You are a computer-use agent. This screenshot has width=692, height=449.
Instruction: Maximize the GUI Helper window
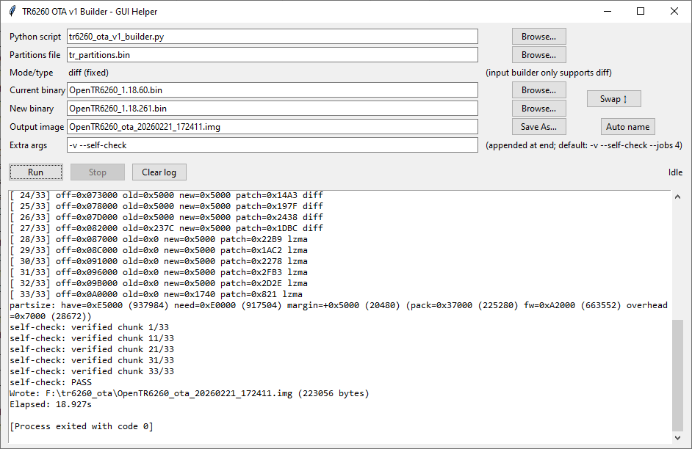pyautogui.click(x=641, y=11)
